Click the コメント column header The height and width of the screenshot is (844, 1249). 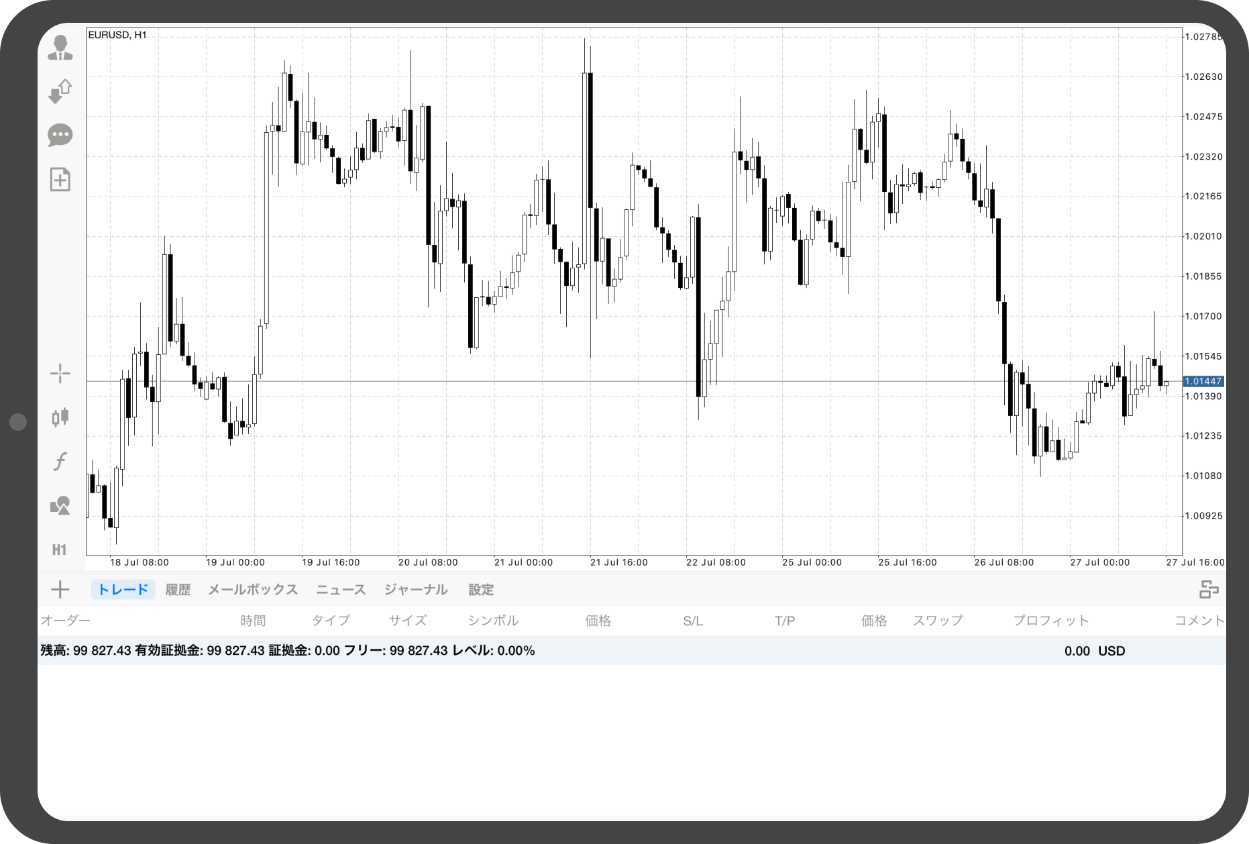[x=1199, y=621]
